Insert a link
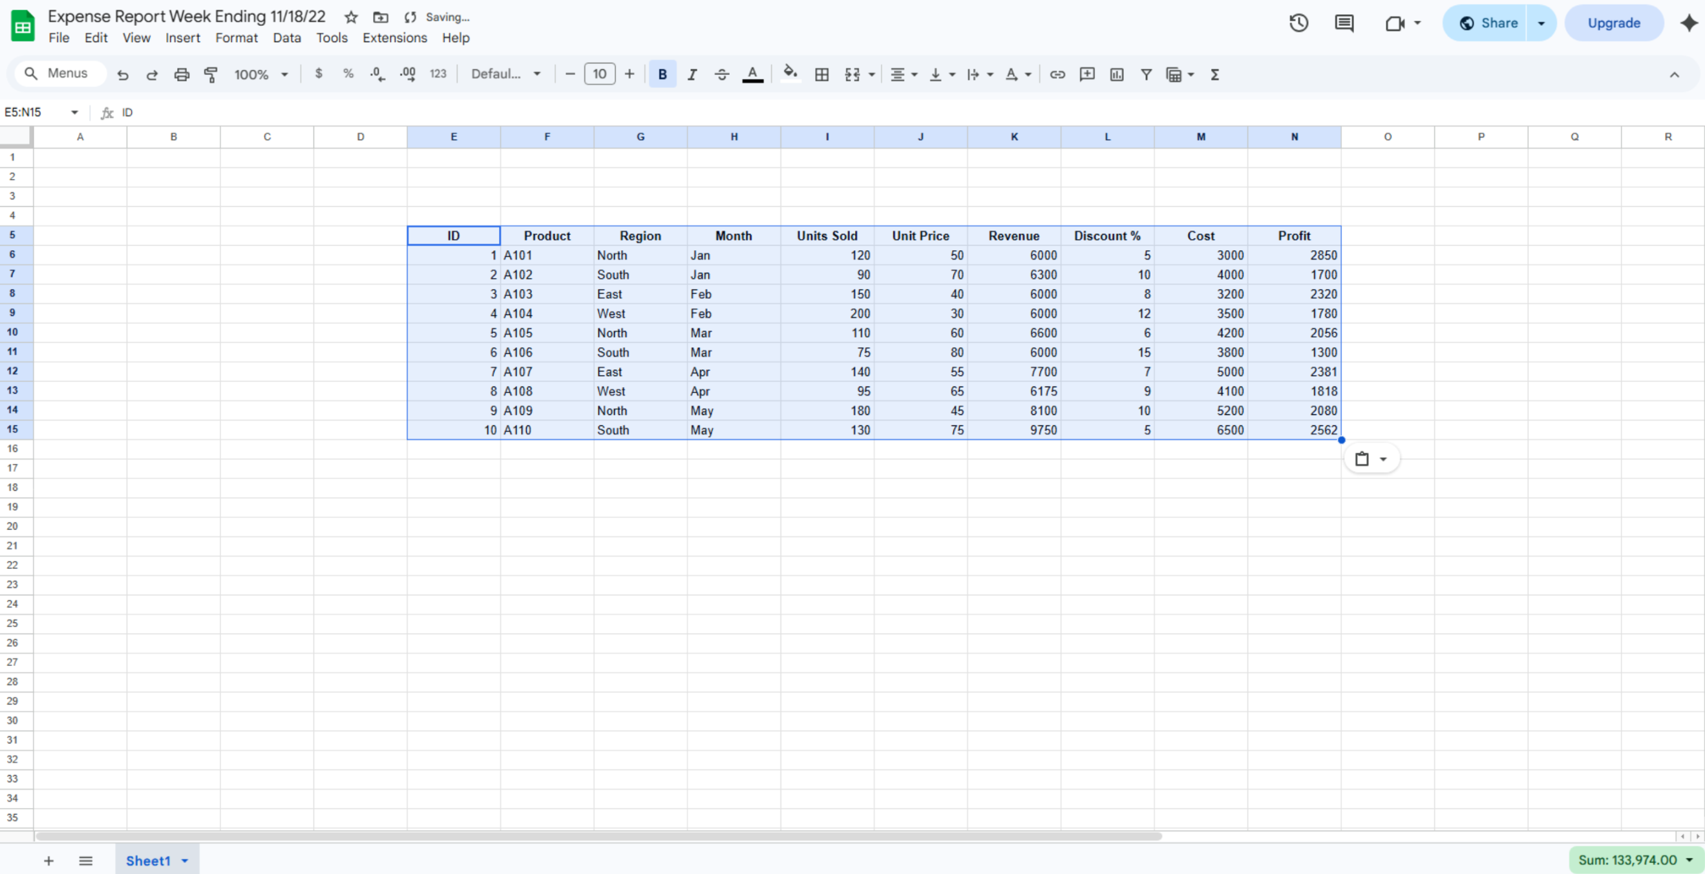Image resolution: width=1705 pixels, height=874 pixels. coord(1057,74)
